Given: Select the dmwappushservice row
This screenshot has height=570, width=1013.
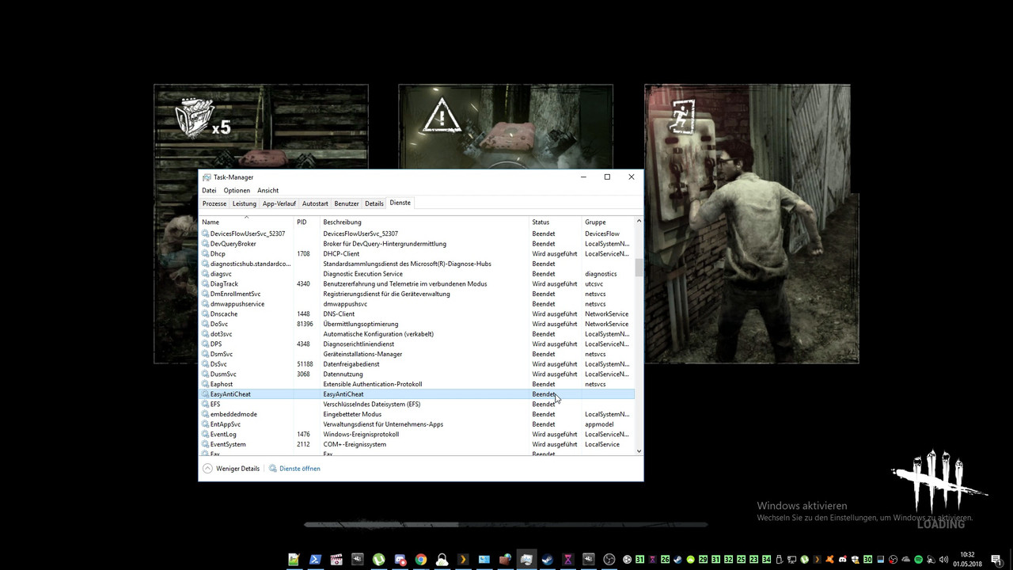Looking at the screenshot, I should 416,304.
